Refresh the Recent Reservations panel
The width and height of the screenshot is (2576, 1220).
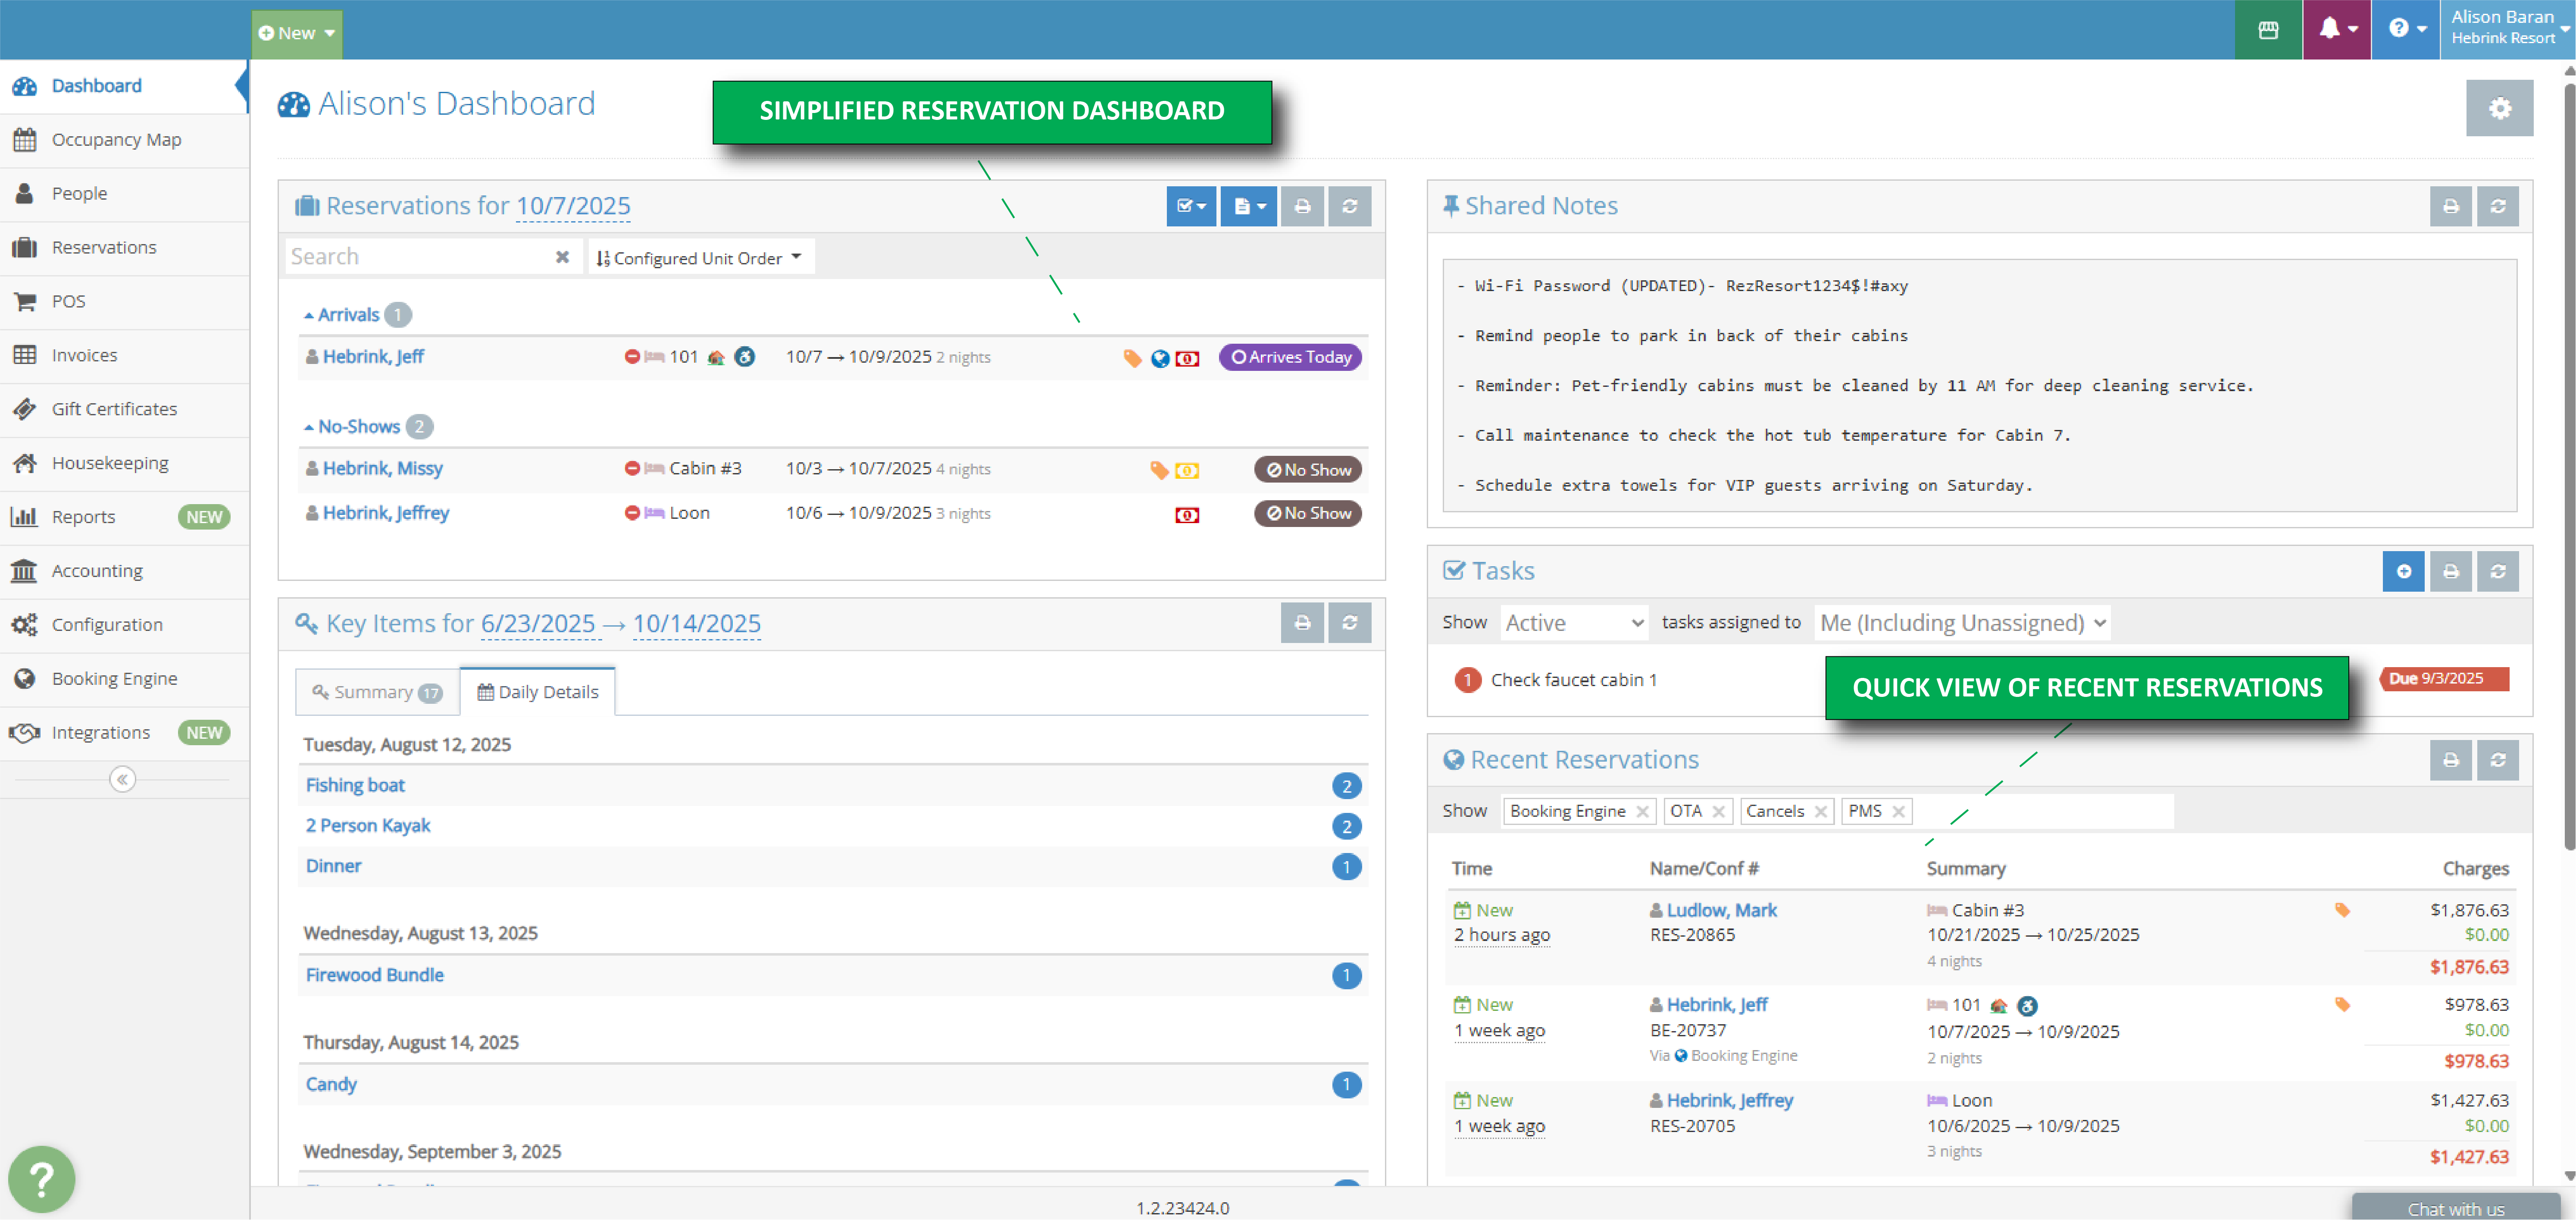pos(2497,761)
